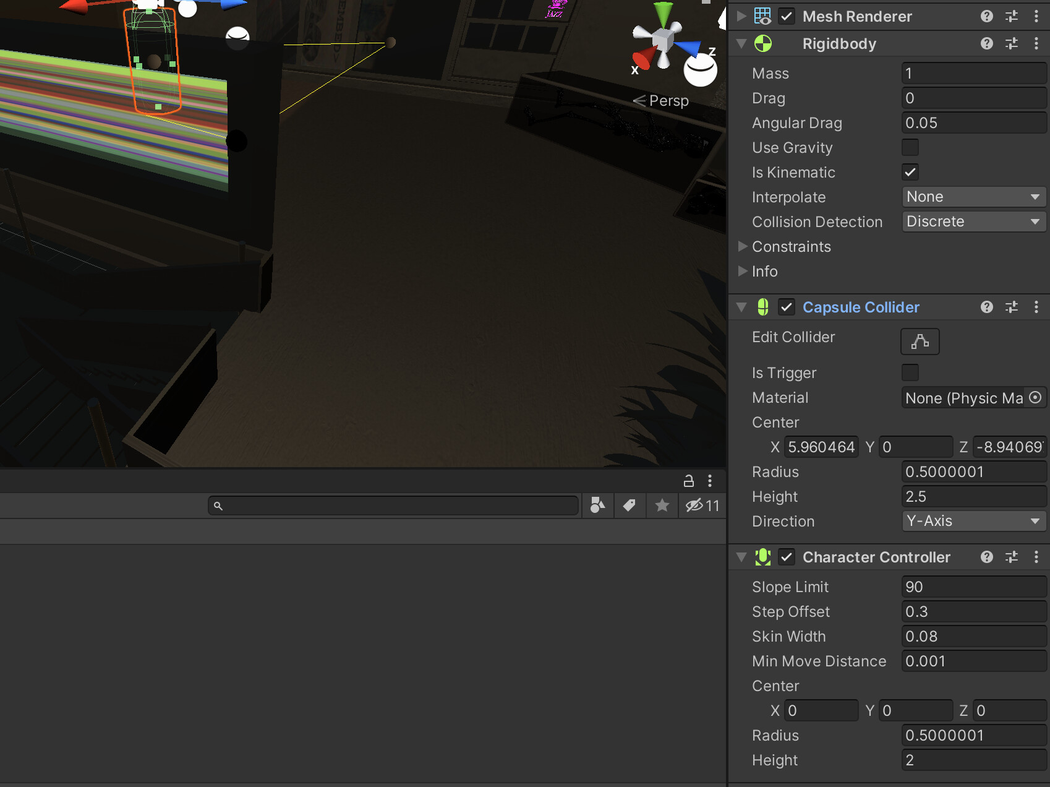Screen dimensions: 1050x787
Task: Open the Collision Detection dropdown
Action: [x=973, y=221]
